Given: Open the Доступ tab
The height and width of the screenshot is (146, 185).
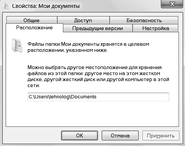Looking at the screenshot, I should pos(83,20).
